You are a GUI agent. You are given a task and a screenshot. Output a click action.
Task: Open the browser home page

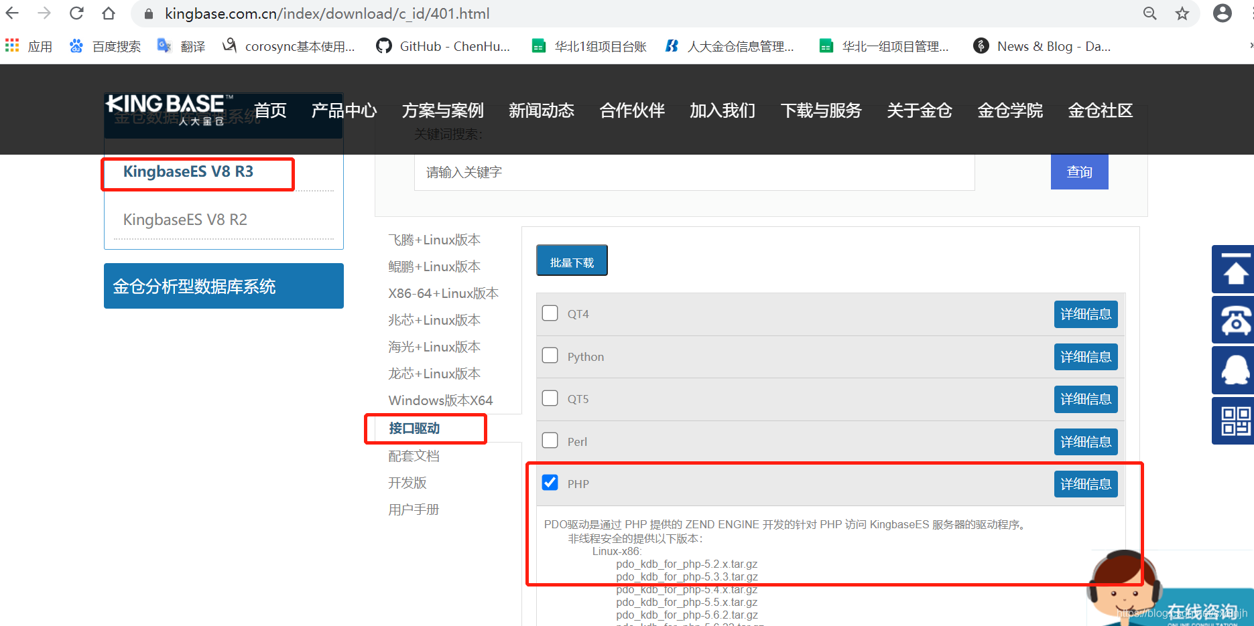pos(109,13)
